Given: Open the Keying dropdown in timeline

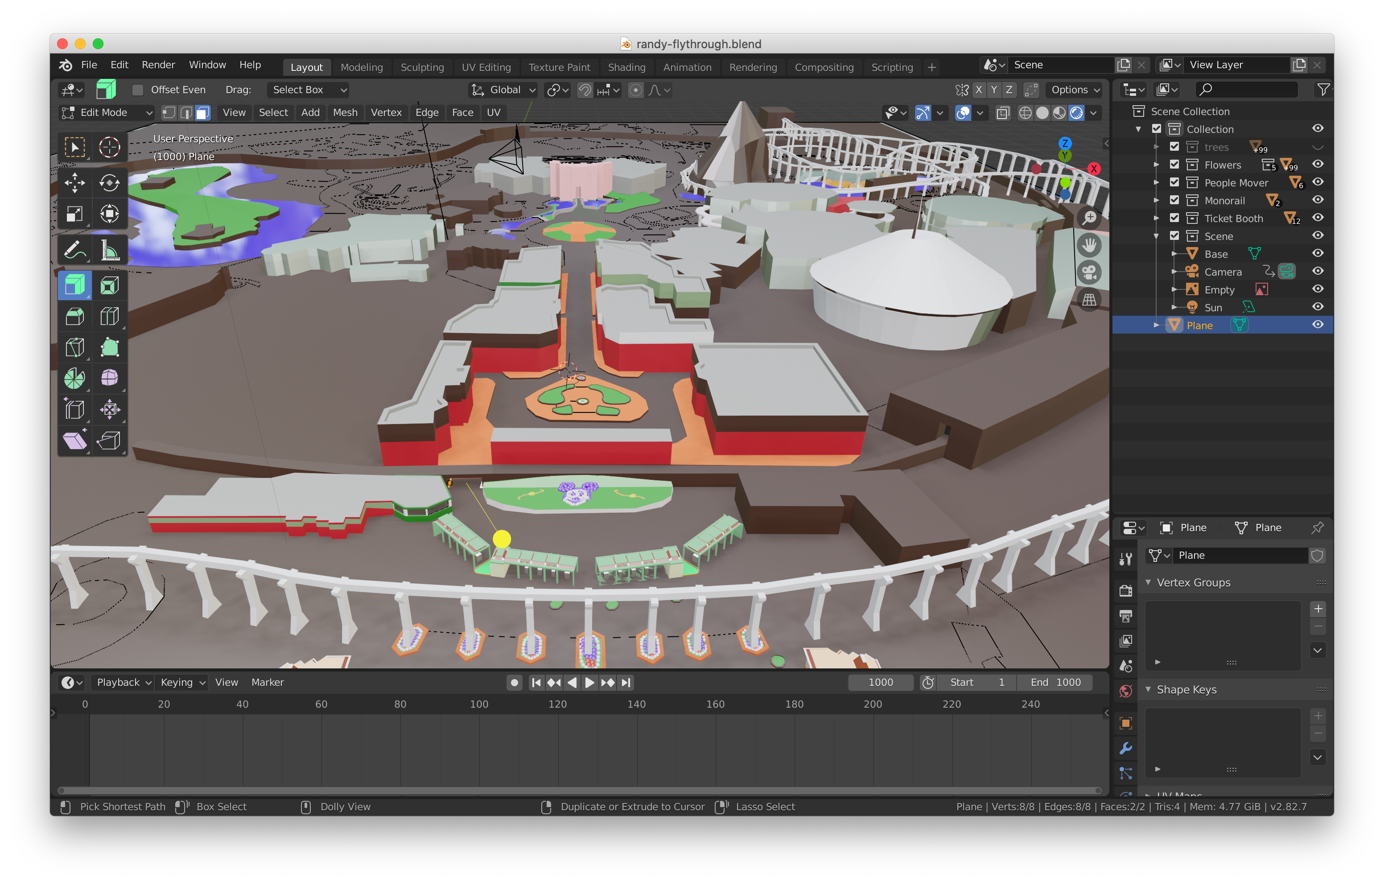Looking at the screenshot, I should click(182, 683).
